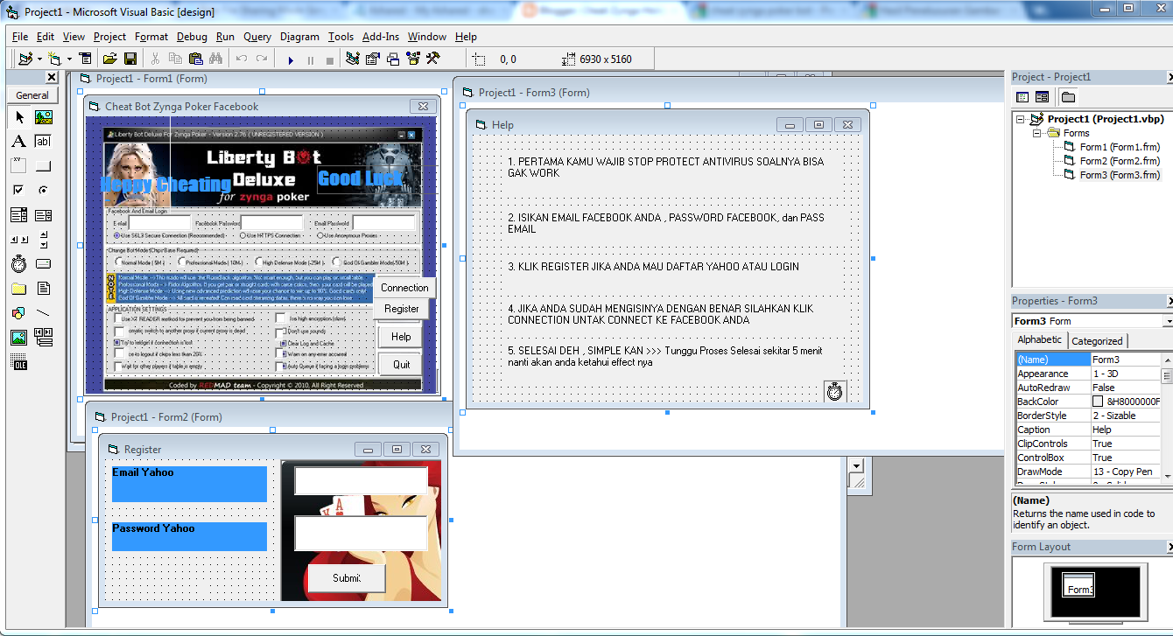
Task: Select Normal Mode radio button
Action: [119, 262]
